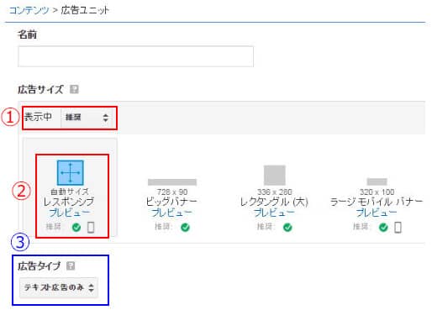Focus the 名前 name input field

click(x=135, y=56)
